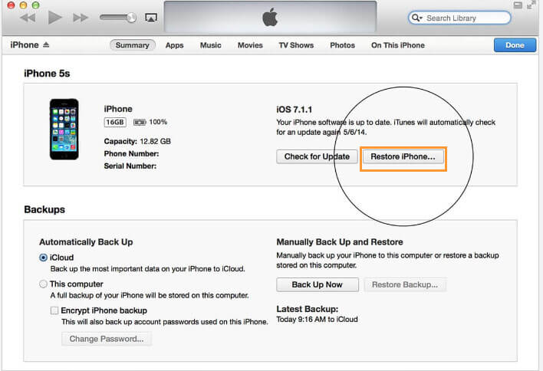This screenshot has width=543, height=371.
Task: Go to the Photos tab
Action: click(x=342, y=45)
